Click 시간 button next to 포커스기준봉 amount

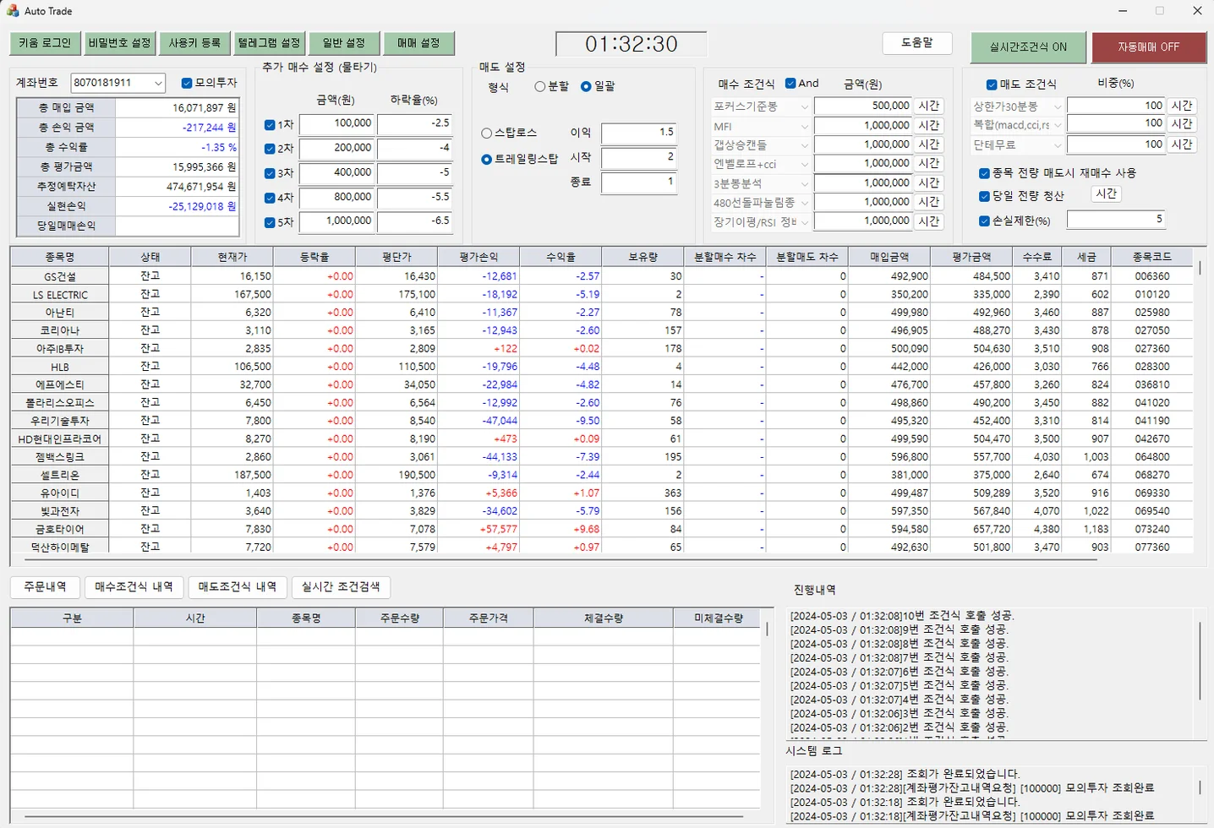(929, 106)
